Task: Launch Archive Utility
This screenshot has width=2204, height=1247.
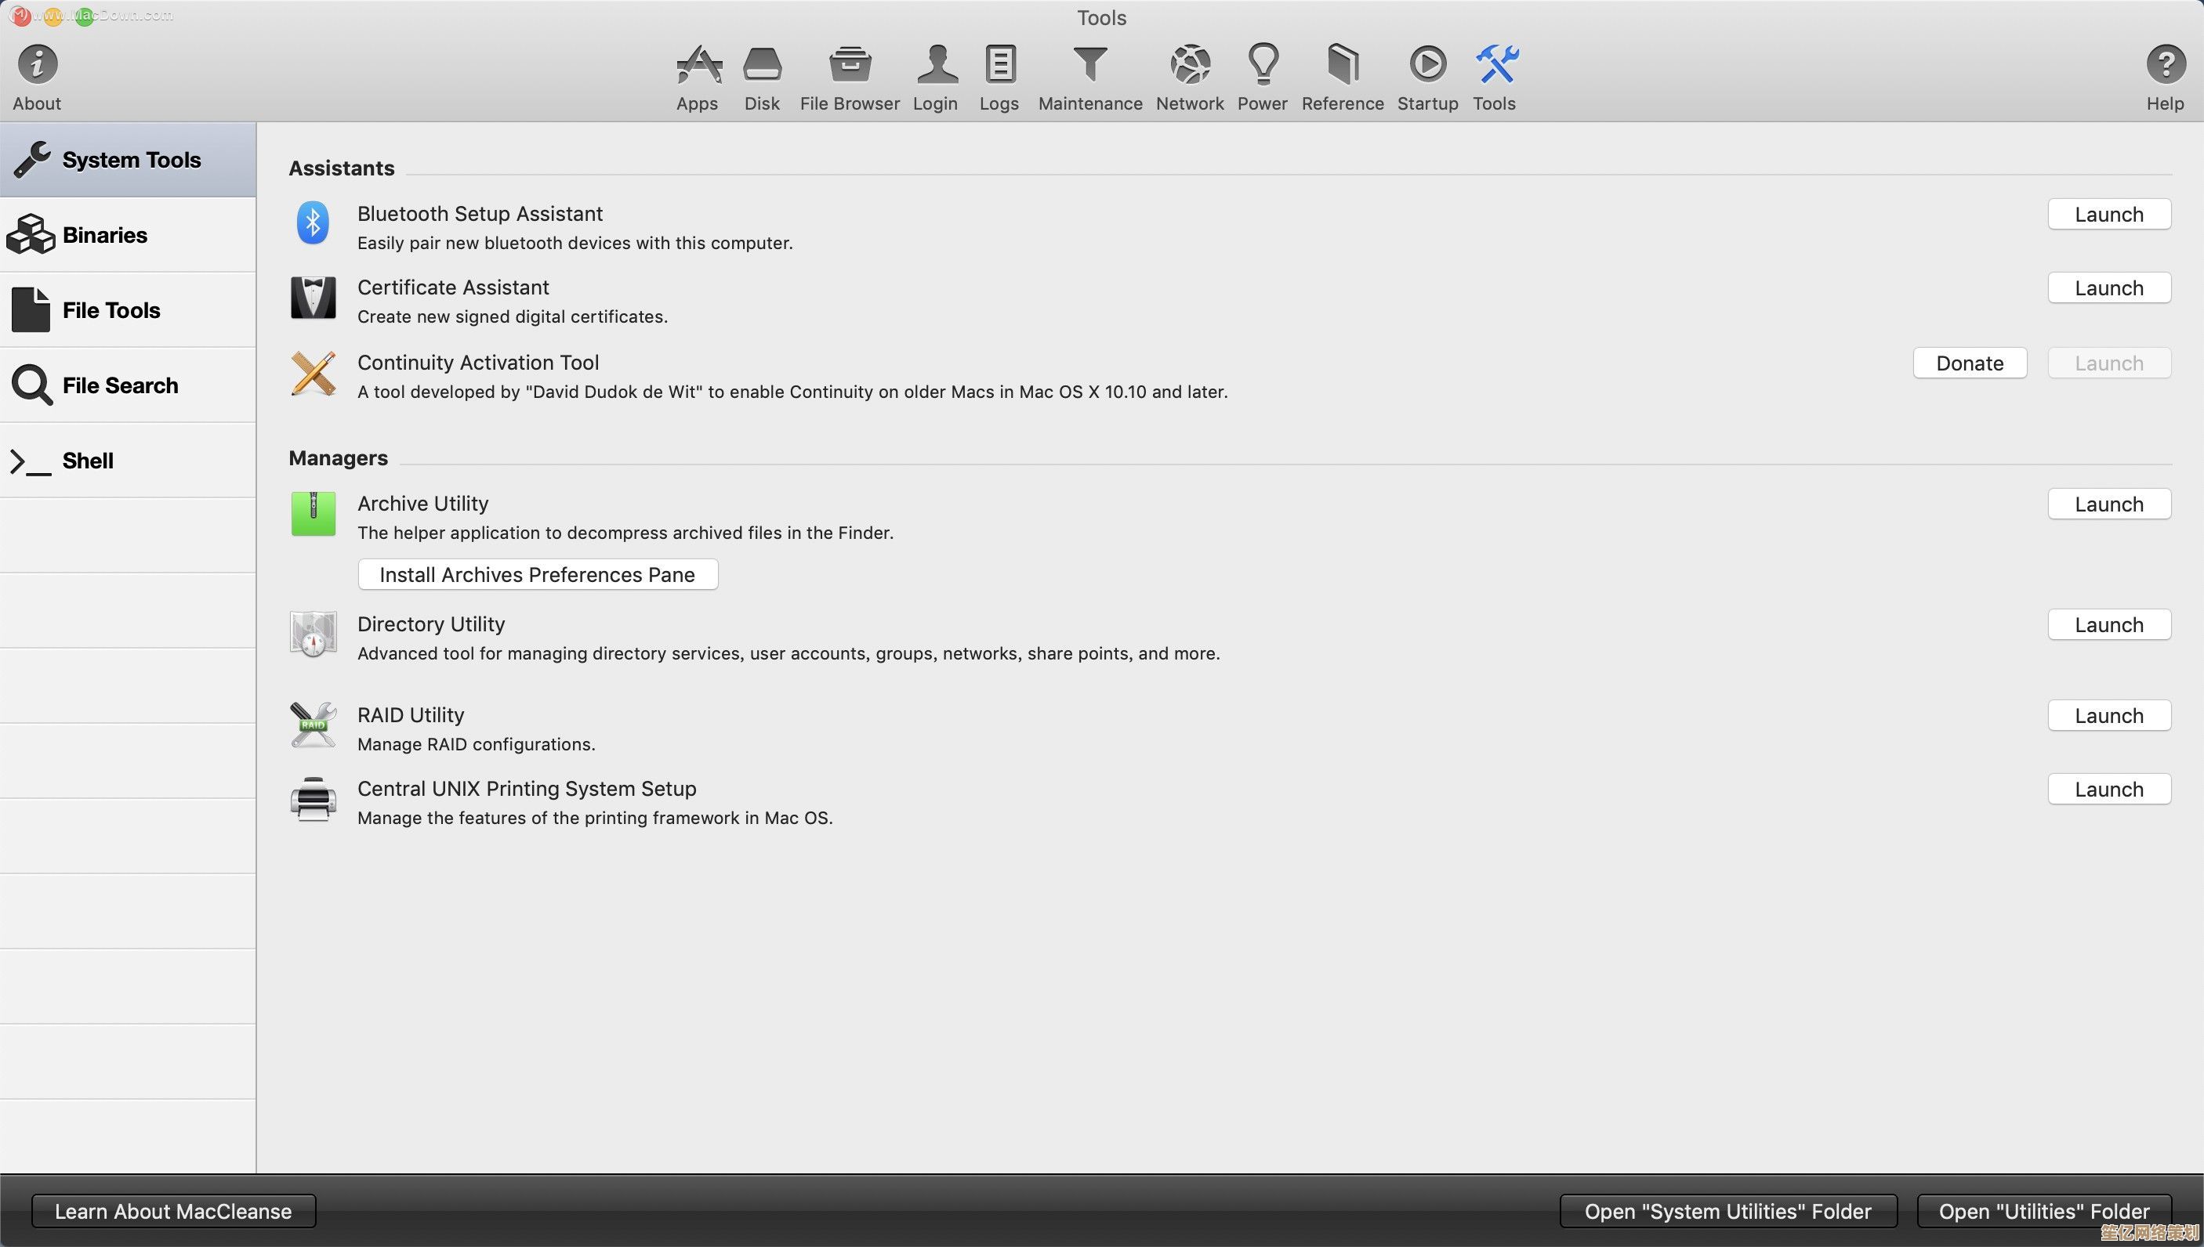Action: 2109,504
